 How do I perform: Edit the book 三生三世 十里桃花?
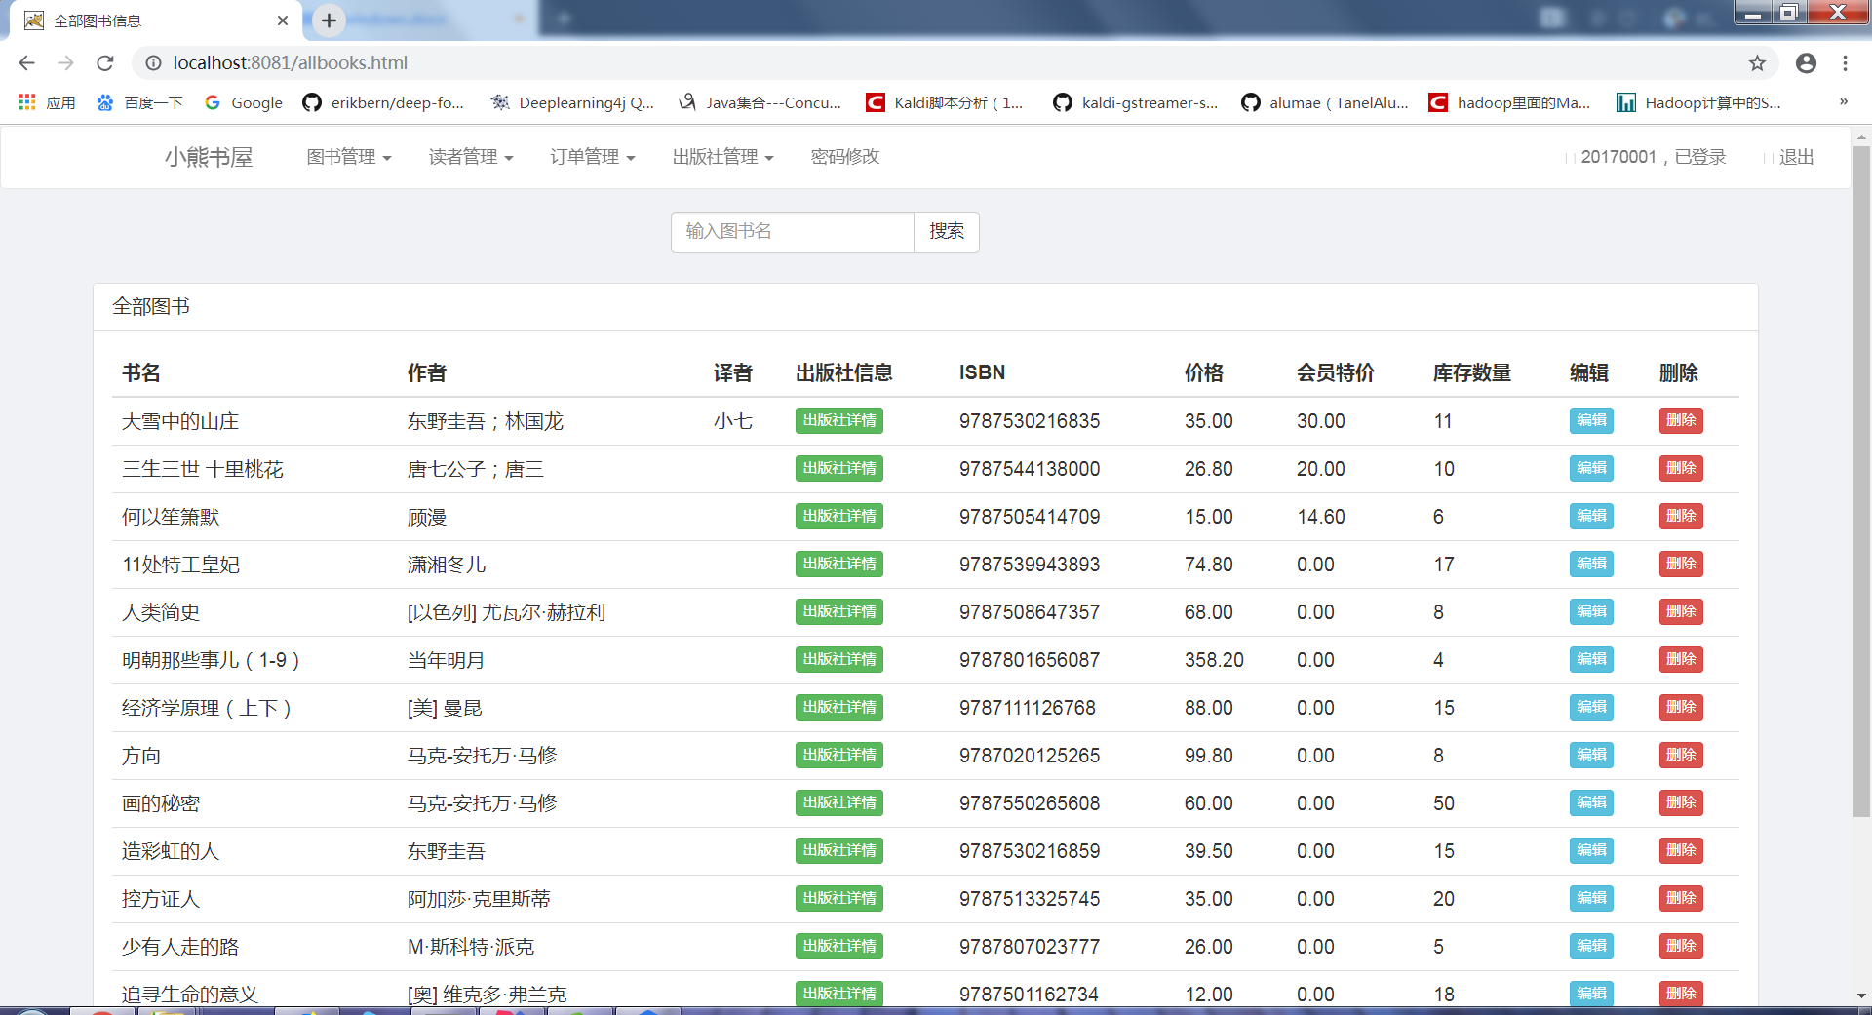coord(1591,468)
